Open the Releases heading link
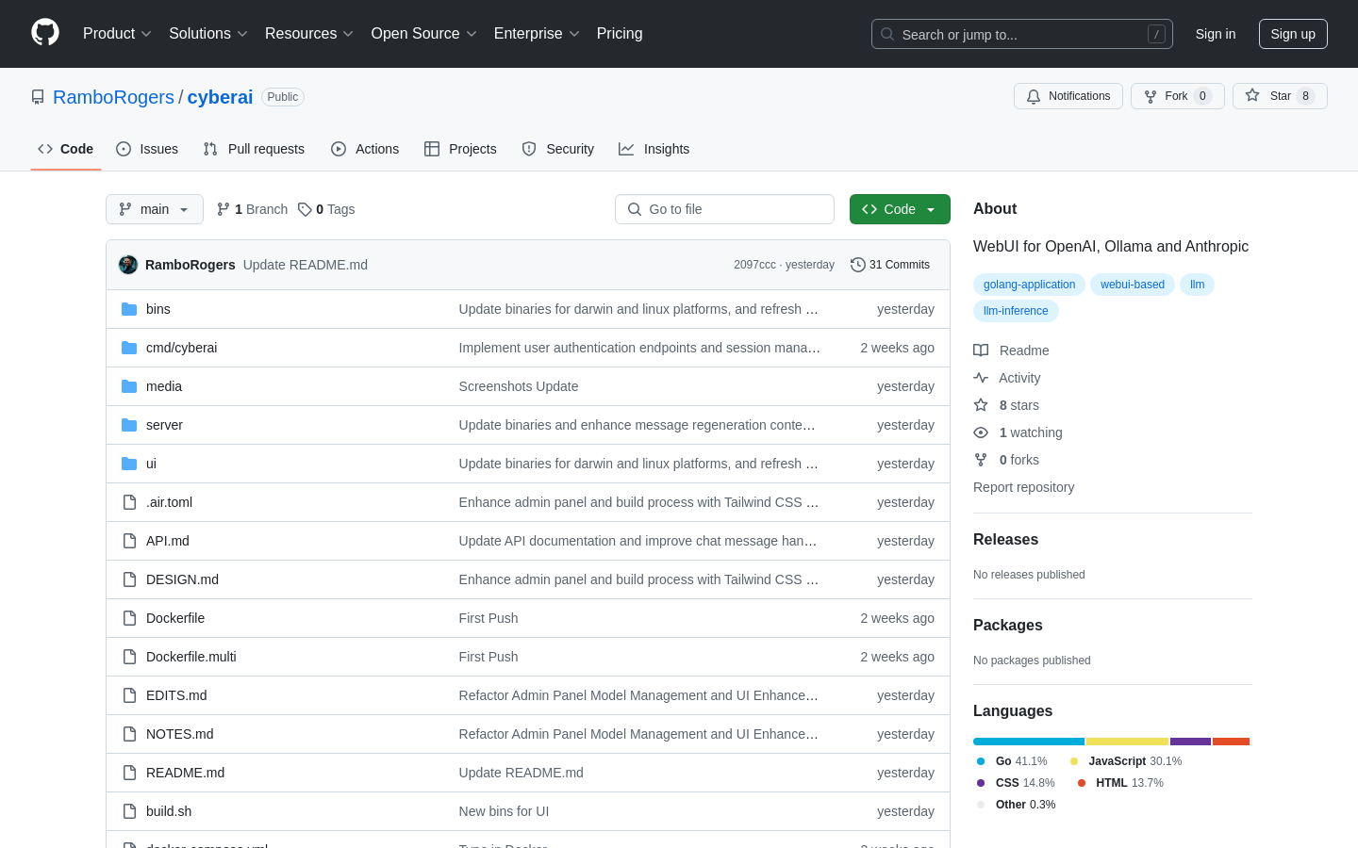 (x=1005, y=540)
